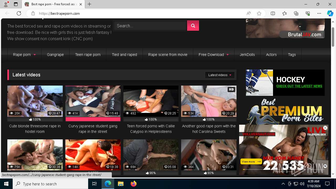Image resolution: width=336 pixels, height=189 pixels.
Task: Open the tab actions menu icon
Action: pyautogui.click(x=16, y=4)
